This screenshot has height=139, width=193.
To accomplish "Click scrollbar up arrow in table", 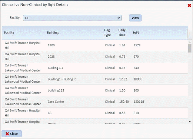I will (x=190, y=42).
